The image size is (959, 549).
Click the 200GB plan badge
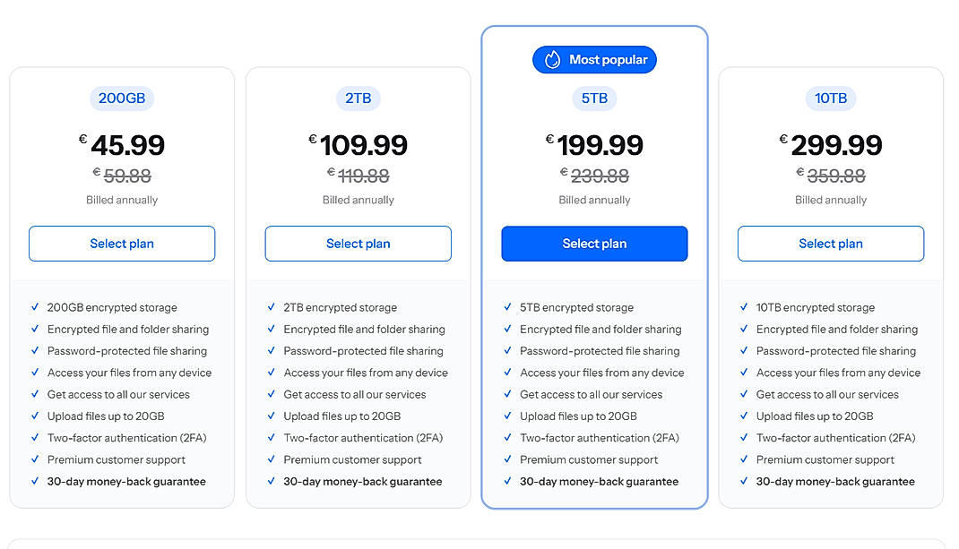(122, 99)
